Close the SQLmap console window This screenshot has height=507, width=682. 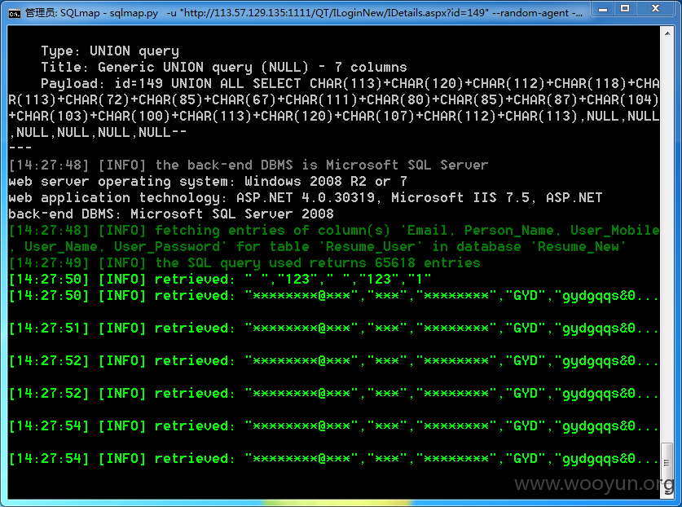[x=656, y=9]
